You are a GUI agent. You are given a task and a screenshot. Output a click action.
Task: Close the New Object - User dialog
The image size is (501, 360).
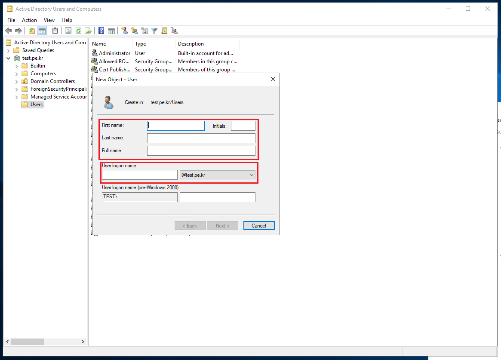coord(273,79)
